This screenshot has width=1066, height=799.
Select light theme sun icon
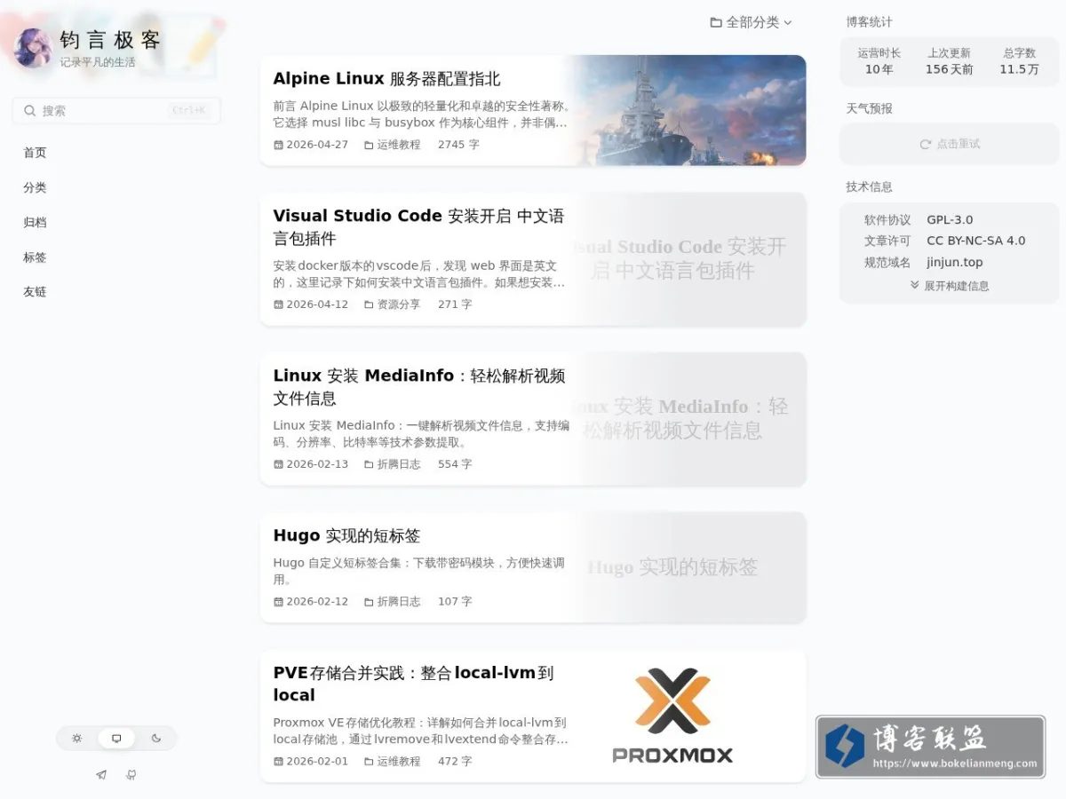point(77,738)
